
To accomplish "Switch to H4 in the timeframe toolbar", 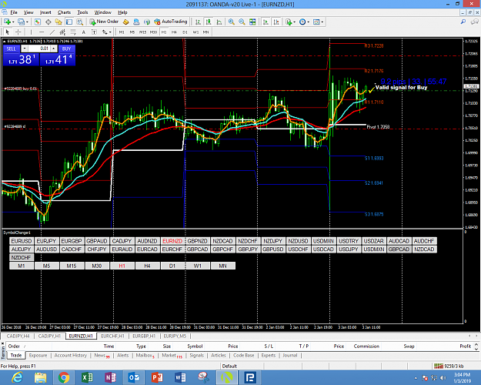I will click(174, 32).
